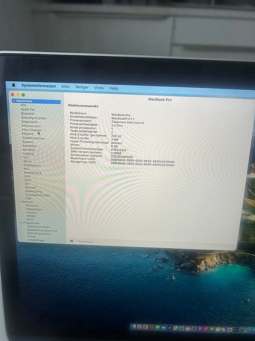Click the Serienummer value text
The image size is (255, 341).
[122, 157]
